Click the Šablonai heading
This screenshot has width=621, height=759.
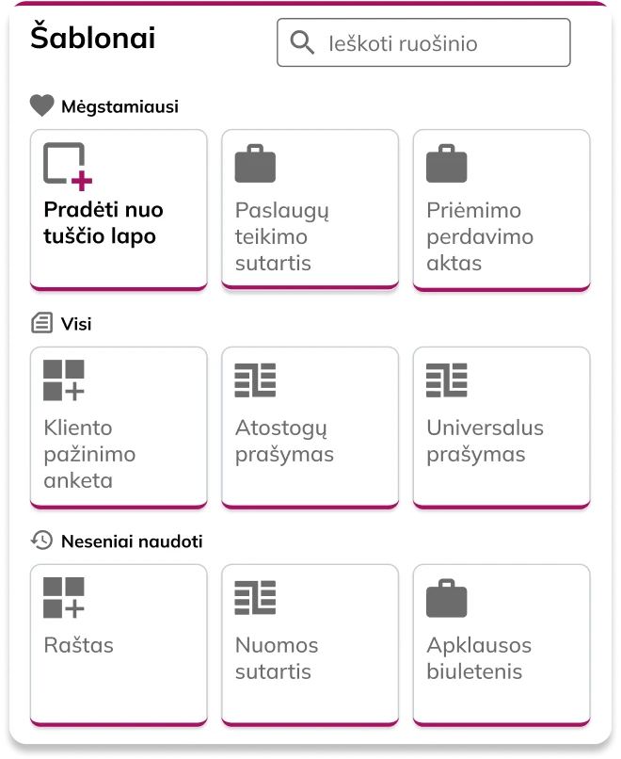(94, 38)
